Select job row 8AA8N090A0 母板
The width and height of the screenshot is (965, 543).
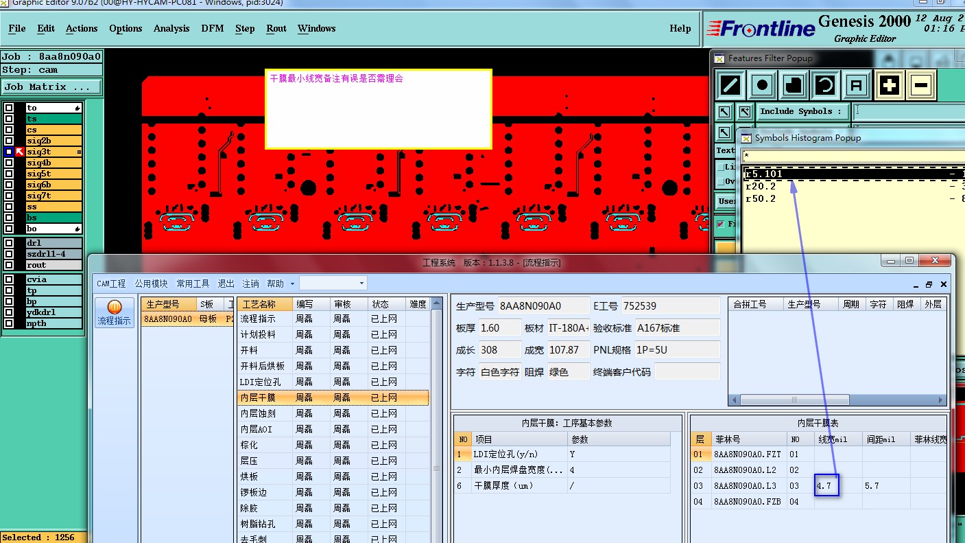[x=188, y=319]
